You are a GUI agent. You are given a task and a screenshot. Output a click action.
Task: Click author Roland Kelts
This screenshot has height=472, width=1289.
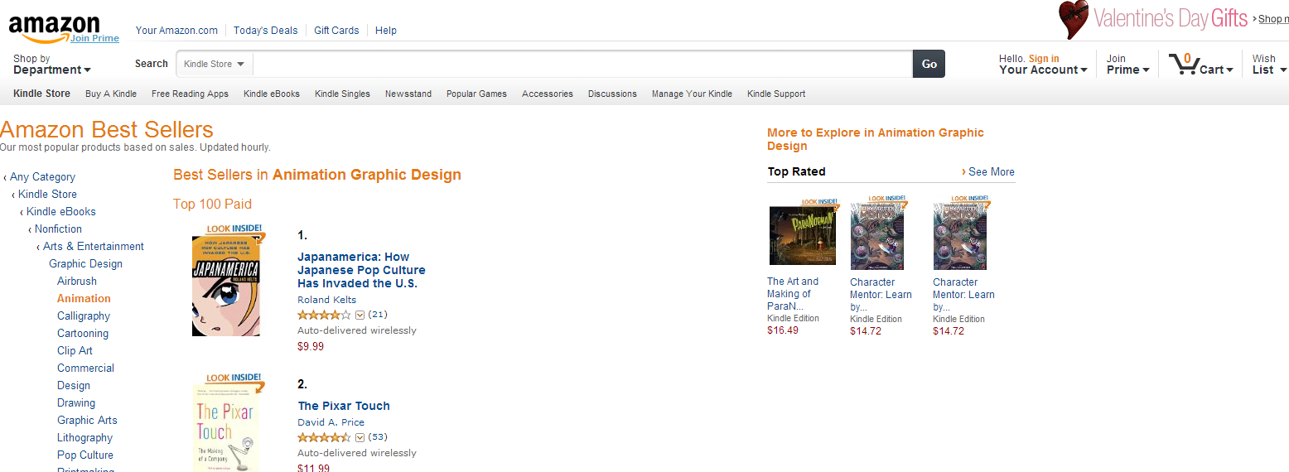(x=327, y=300)
